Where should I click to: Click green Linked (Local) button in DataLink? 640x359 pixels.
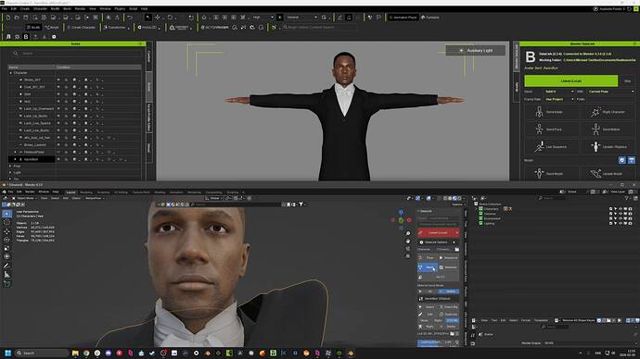tap(571, 81)
